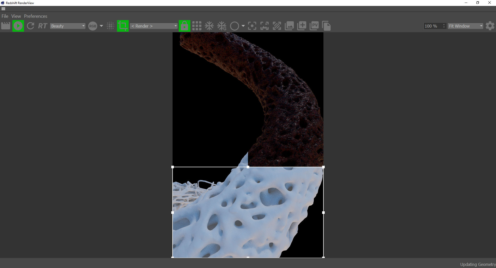Click the refresh render icon
Image resolution: width=496 pixels, height=268 pixels.
tap(30, 26)
